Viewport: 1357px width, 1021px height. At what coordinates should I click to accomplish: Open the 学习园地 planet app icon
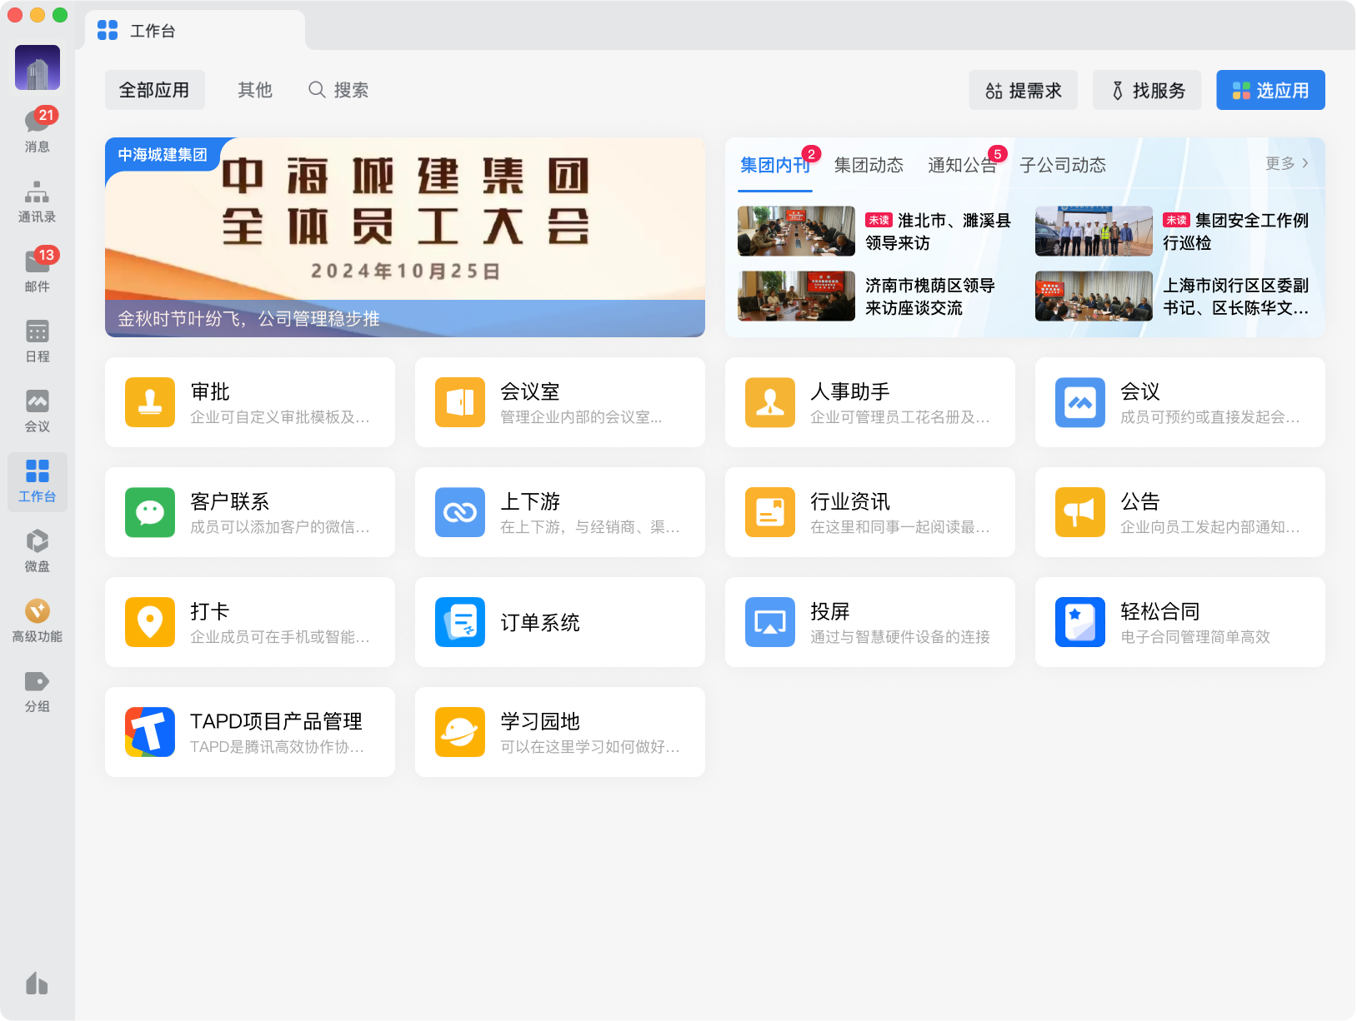pyautogui.click(x=460, y=732)
